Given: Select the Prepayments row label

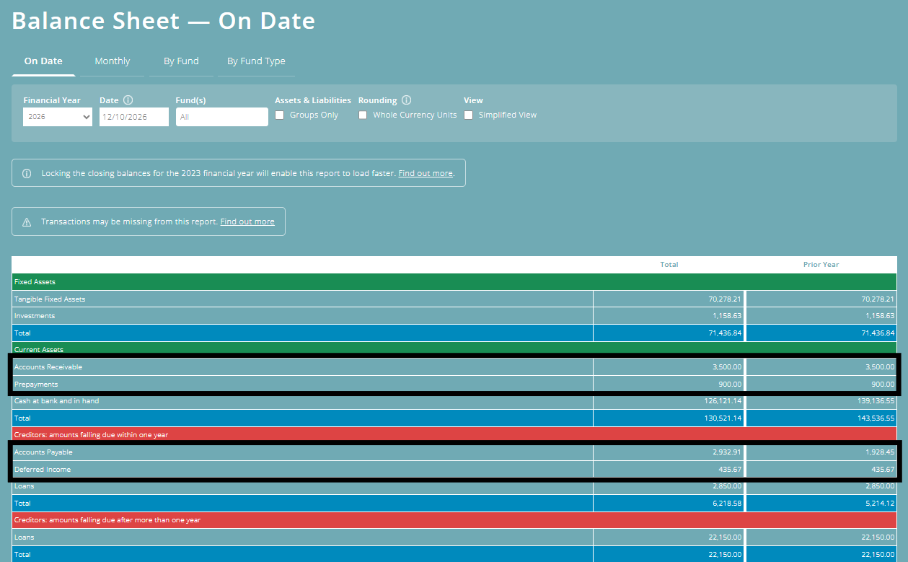Looking at the screenshot, I should (x=36, y=385).
